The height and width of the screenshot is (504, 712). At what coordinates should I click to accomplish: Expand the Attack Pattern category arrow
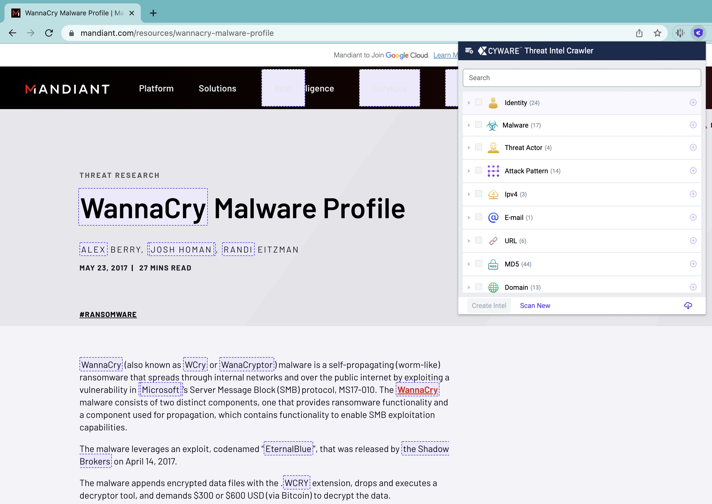click(469, 171)
